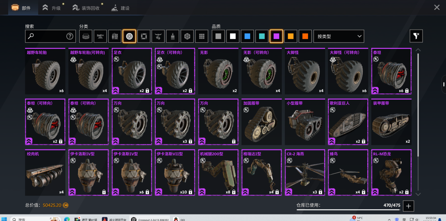Open 战火游戏平台 from the taskbar
The height and width of the screenshot is (221, 446).
click(x=113, y=219)
